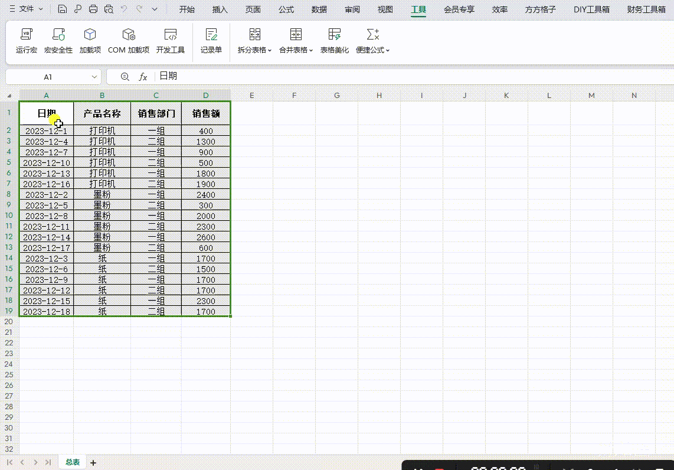Click the Save icon in quick access toolbar
The height and width of the screenshot is (470, 674).
tap(63, 9)
